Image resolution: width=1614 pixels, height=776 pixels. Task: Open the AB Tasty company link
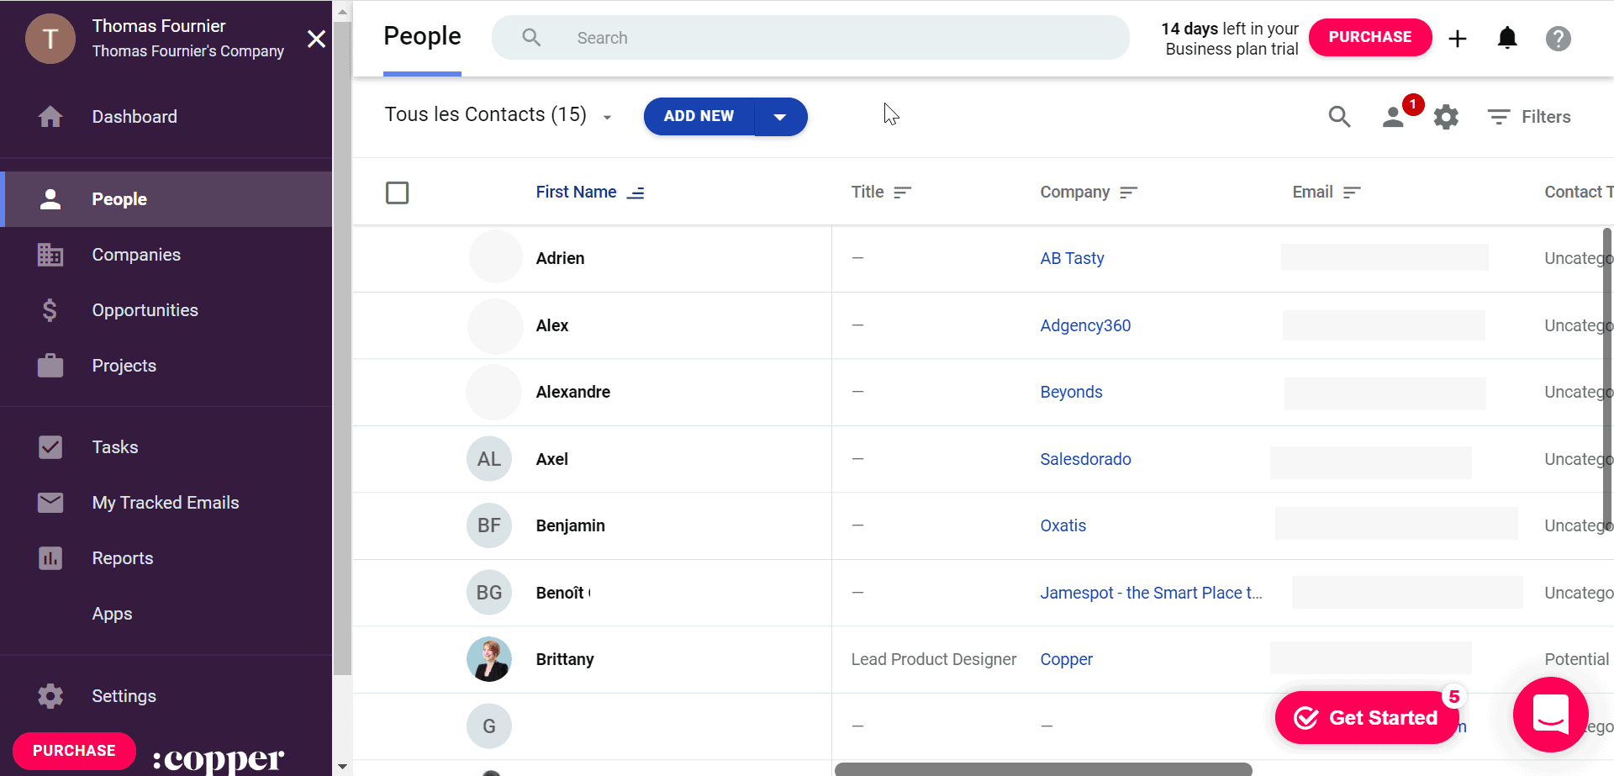[x=1072, y=258]
